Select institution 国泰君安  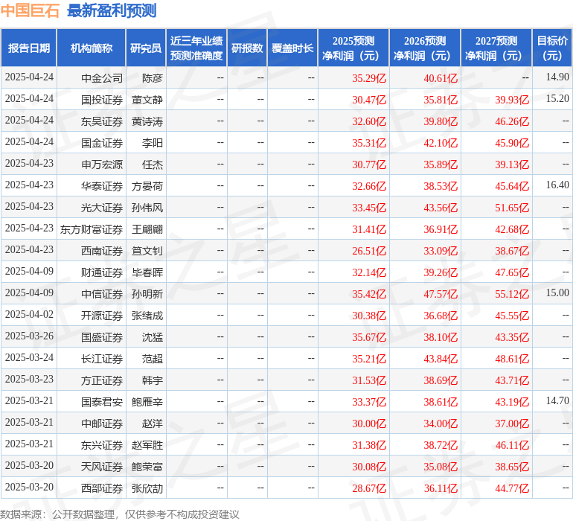102,402
